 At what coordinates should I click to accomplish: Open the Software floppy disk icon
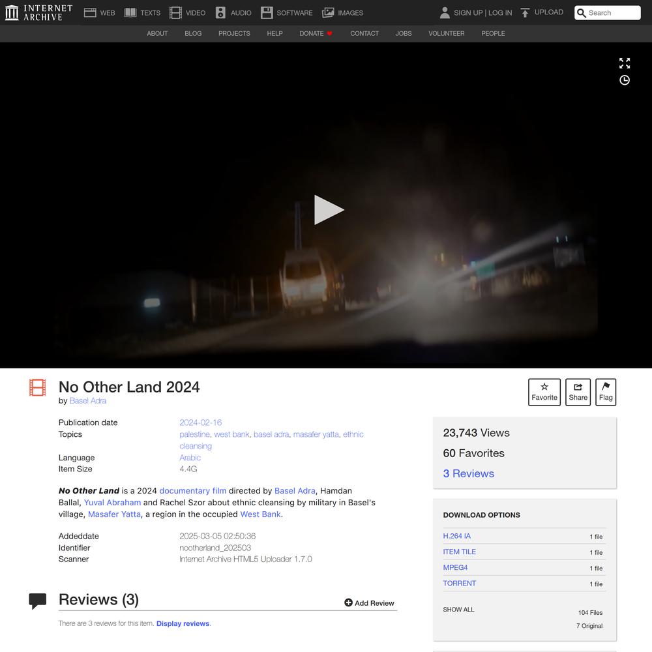coord(267,13)
